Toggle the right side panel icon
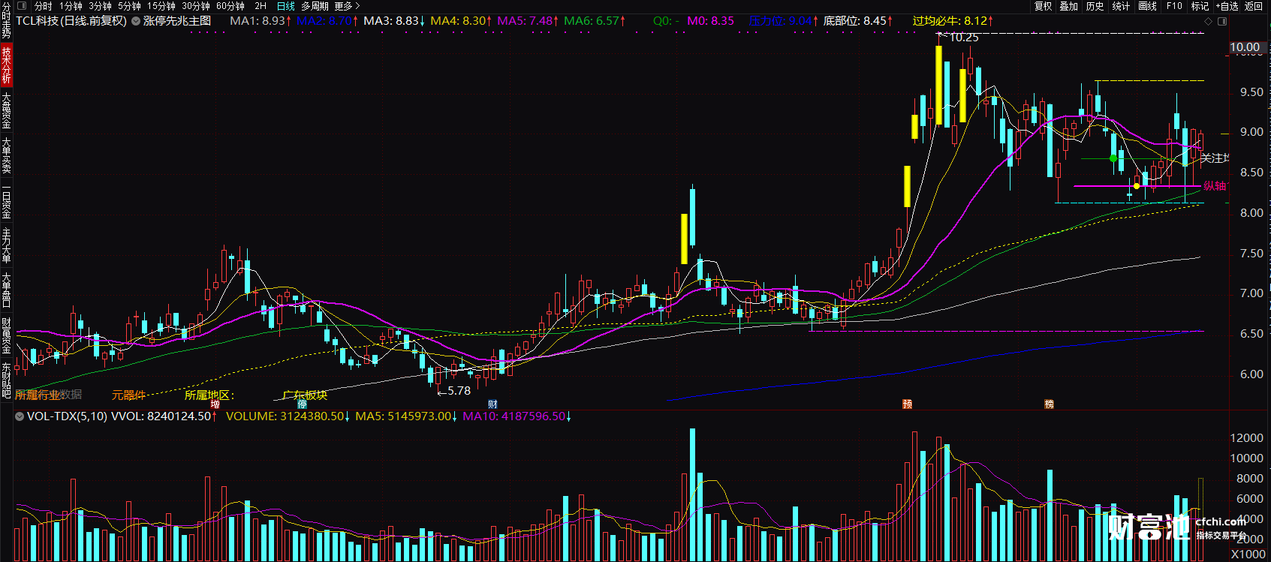 [1222, 21]
